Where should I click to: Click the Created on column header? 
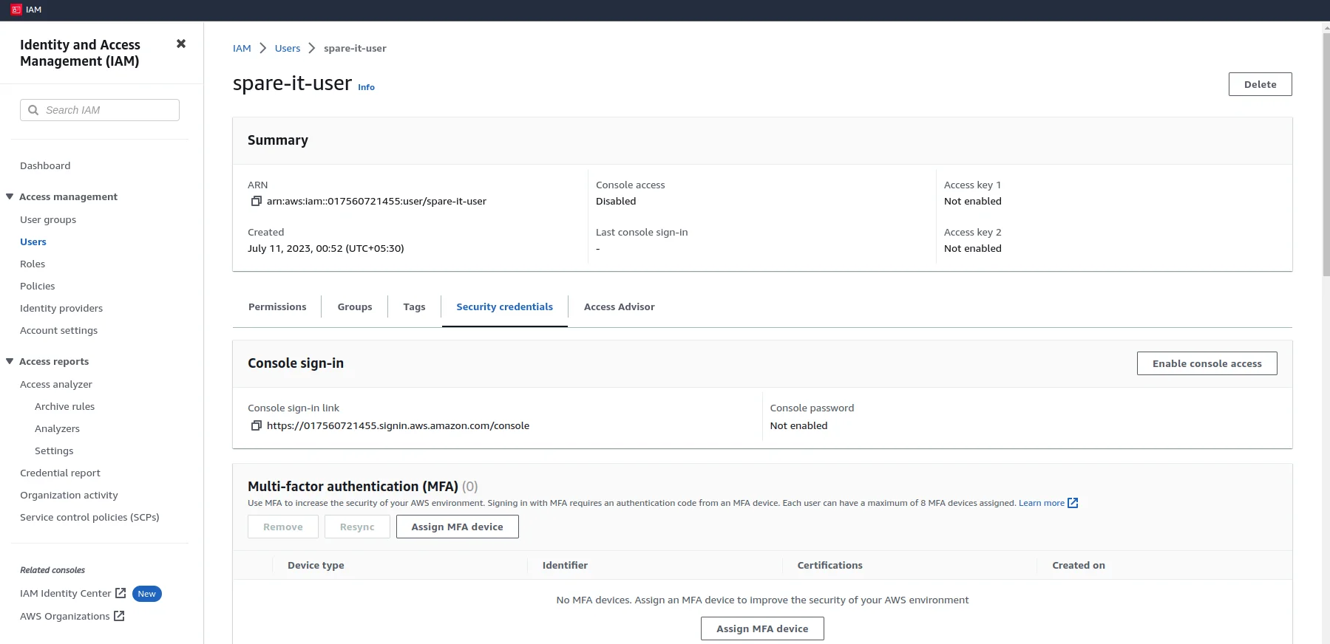pos(1079,565)
